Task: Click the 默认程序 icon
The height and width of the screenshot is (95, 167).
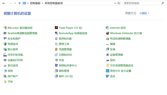Action: pos(5,49)
